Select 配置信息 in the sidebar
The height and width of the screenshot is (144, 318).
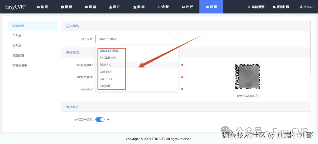click(32, 26)
